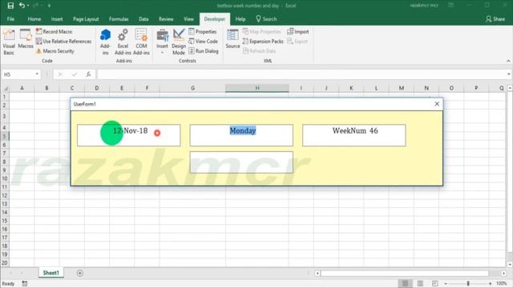This screenshot has width=513, height=288.
Task: Click Expansion Packs
Action: [263, 41]
